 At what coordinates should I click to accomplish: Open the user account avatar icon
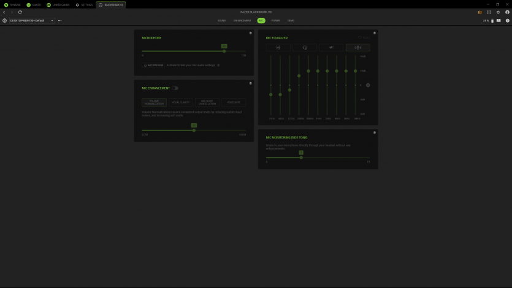pos(506,12)
